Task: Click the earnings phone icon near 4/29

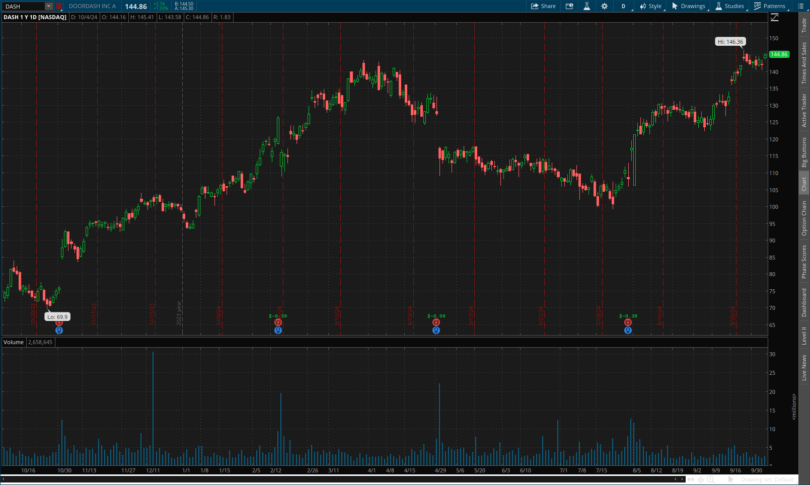Action: [x=436, y=322]
